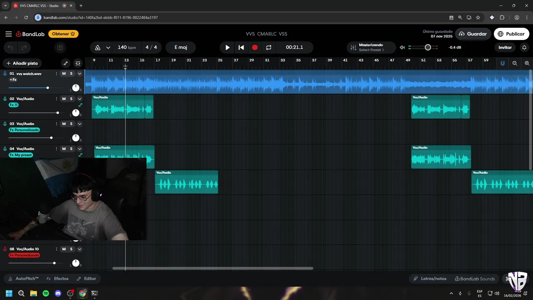Expand options for track 03 Voz/Audio

pyautogui.click(x=80, y=124)
